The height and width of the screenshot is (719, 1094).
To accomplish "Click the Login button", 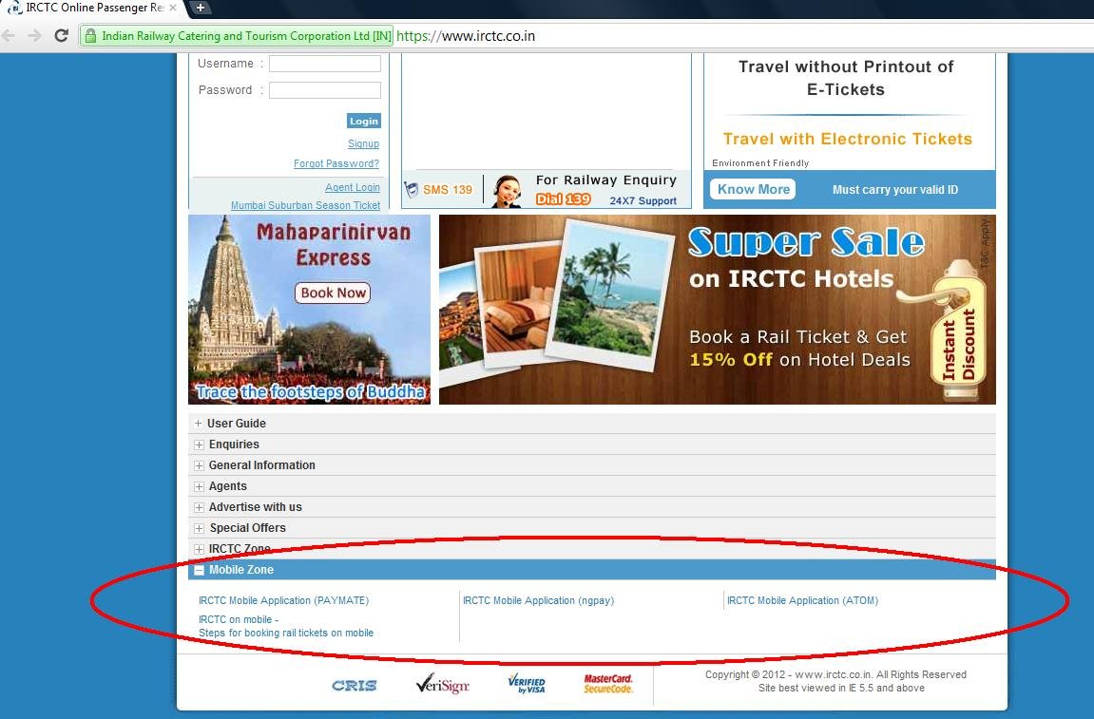I will tap(363, 121).
